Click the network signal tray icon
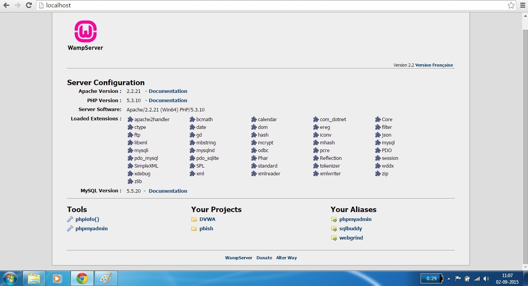The width and height of the screenshot is (528, 286). 477,278
